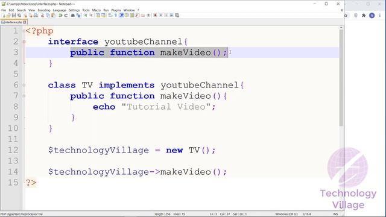Viewport: 386px width, 217px height.
Task: Click the Zoom In toolbar icon
Action: pyautogui.click(x=86, y=15)
